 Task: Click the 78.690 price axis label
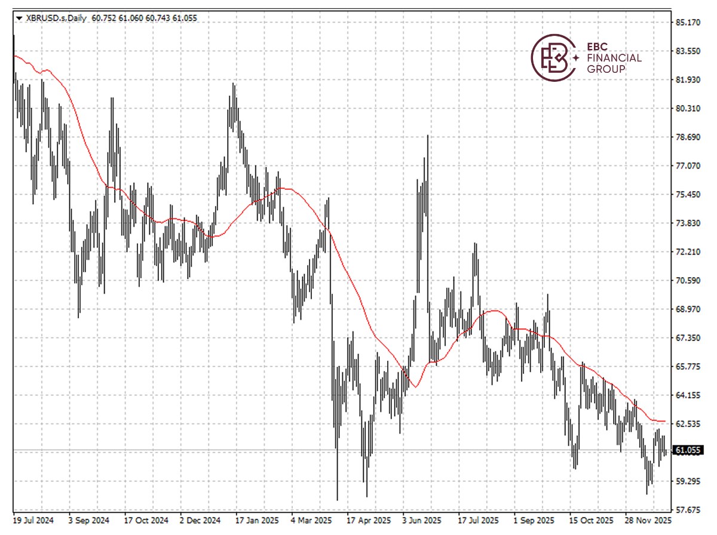pyautogui.click(x=688, y=137)
